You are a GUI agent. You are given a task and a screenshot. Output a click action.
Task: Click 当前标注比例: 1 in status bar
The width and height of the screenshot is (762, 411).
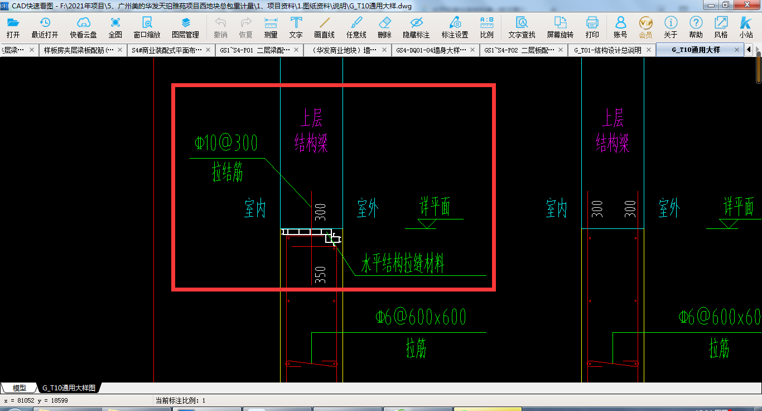click(x=180, y=400)
